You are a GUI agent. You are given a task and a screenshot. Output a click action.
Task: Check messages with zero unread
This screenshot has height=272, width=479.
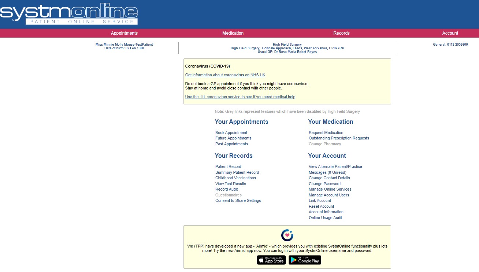click(x=327, y=172)
